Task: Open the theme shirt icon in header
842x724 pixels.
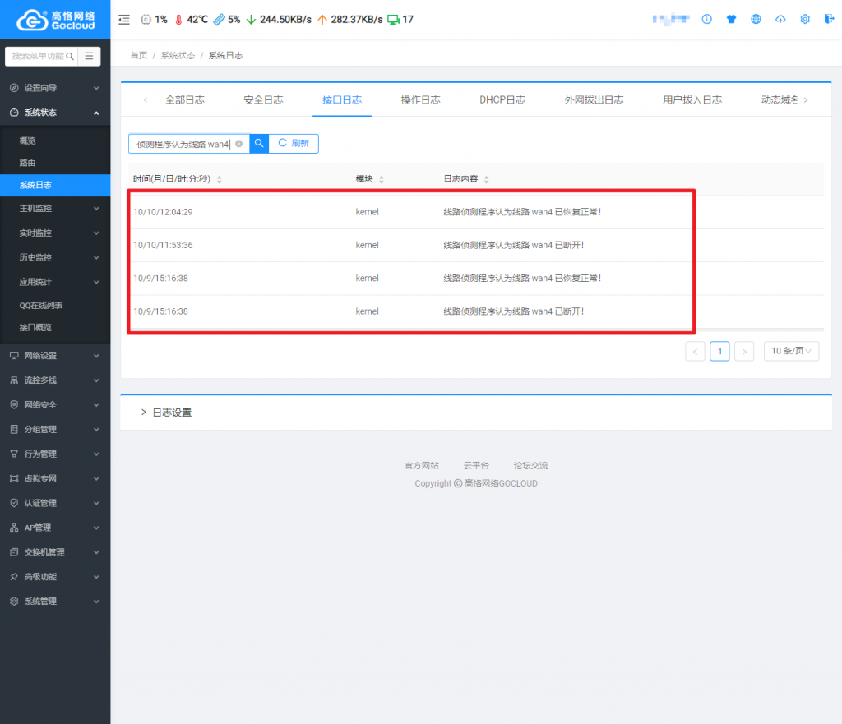Action: coord(731,20)
